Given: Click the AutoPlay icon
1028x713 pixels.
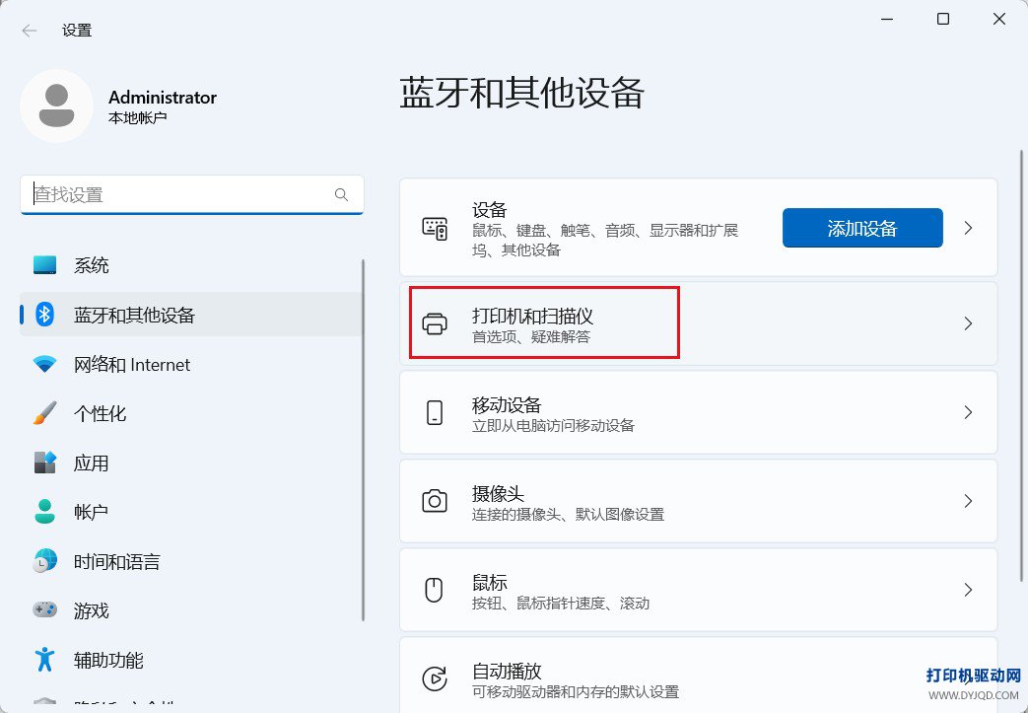Looking at the screenshot, I should 434,678.
